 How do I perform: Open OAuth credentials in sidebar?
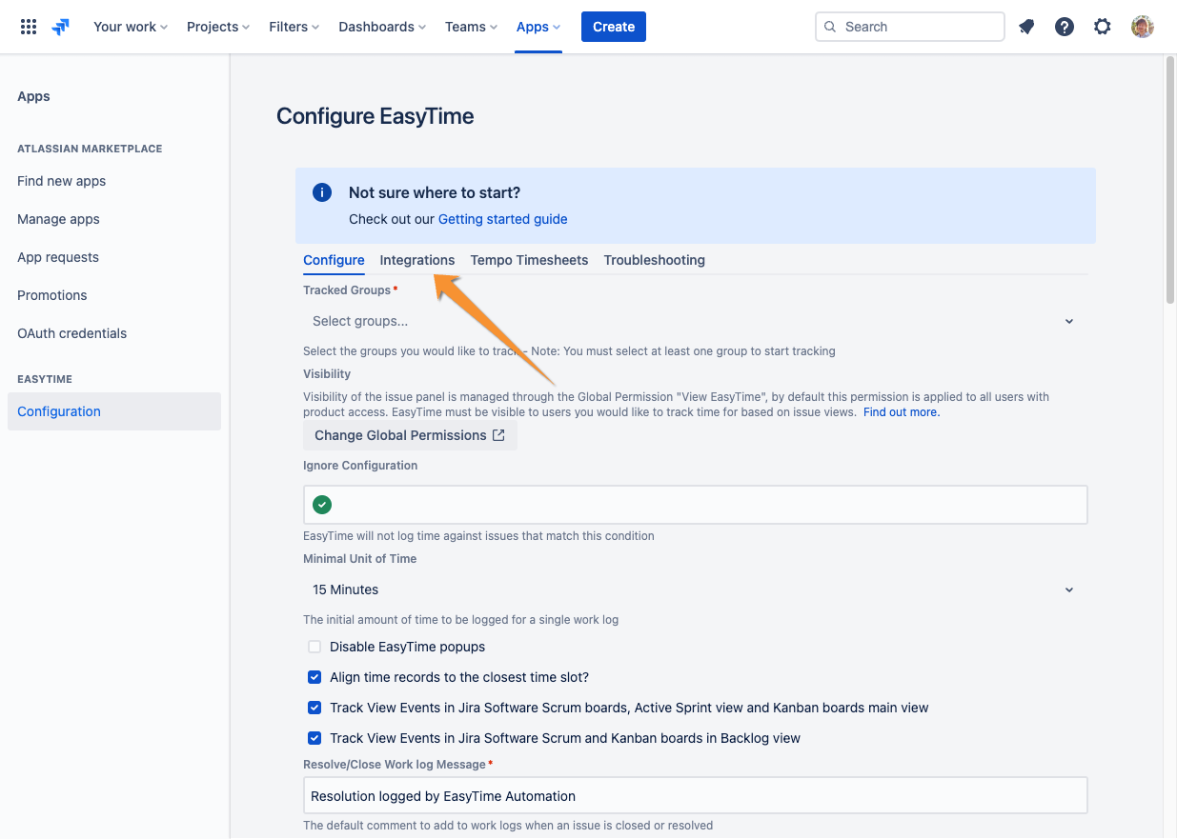tap(114, 333)
